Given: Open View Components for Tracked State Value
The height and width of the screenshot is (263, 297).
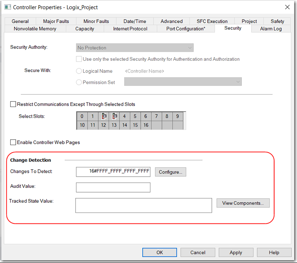Looking at the screenshot, I should (x=243, y=203).
